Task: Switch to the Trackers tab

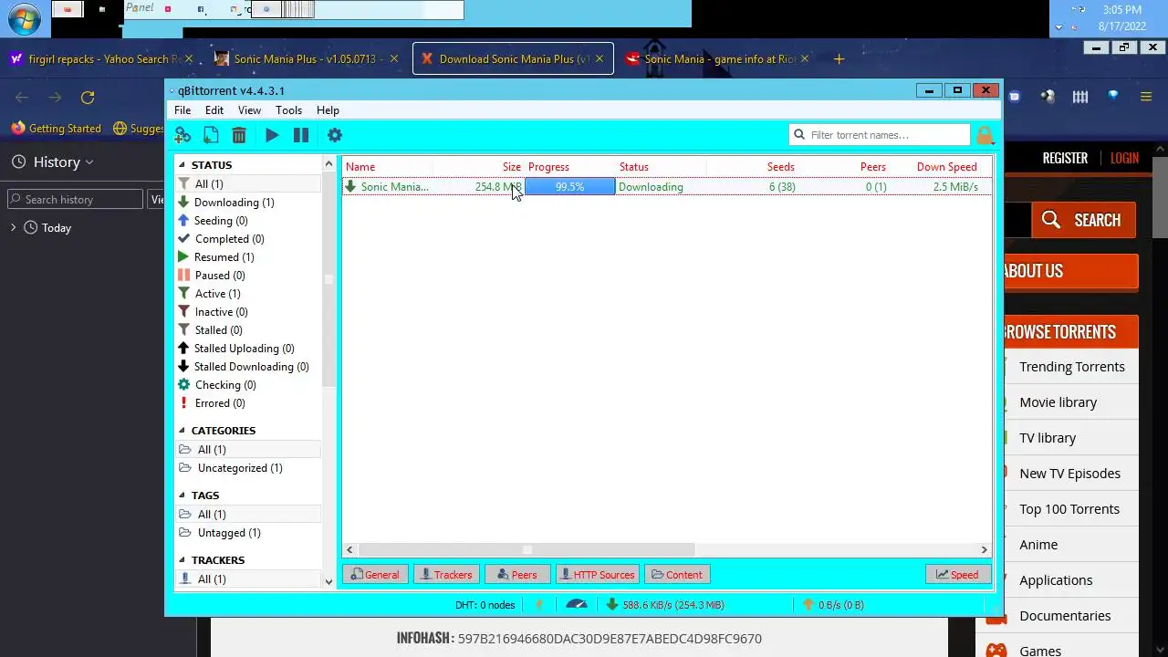Action: click(447, 575)
